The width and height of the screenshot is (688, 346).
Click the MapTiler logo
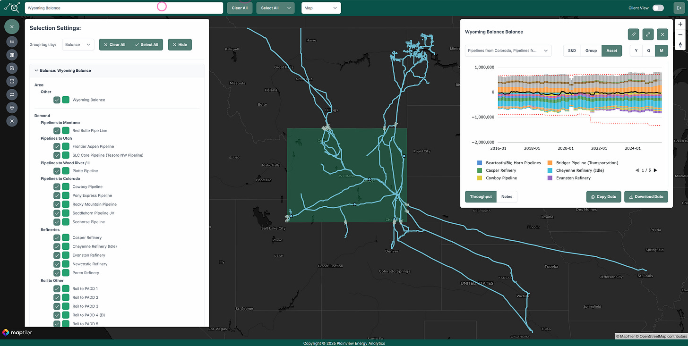(x=17, y=332)
